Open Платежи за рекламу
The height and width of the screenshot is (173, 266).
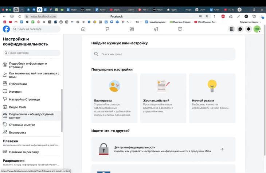click(31, 152)
